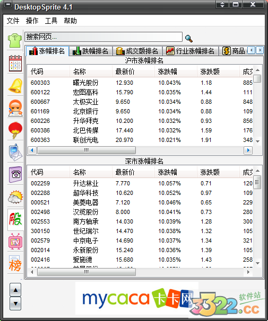Select stock row 300150 世纪瑞尔
The width and height of the screenshot is (268, 321).
(x=141, y=231)
